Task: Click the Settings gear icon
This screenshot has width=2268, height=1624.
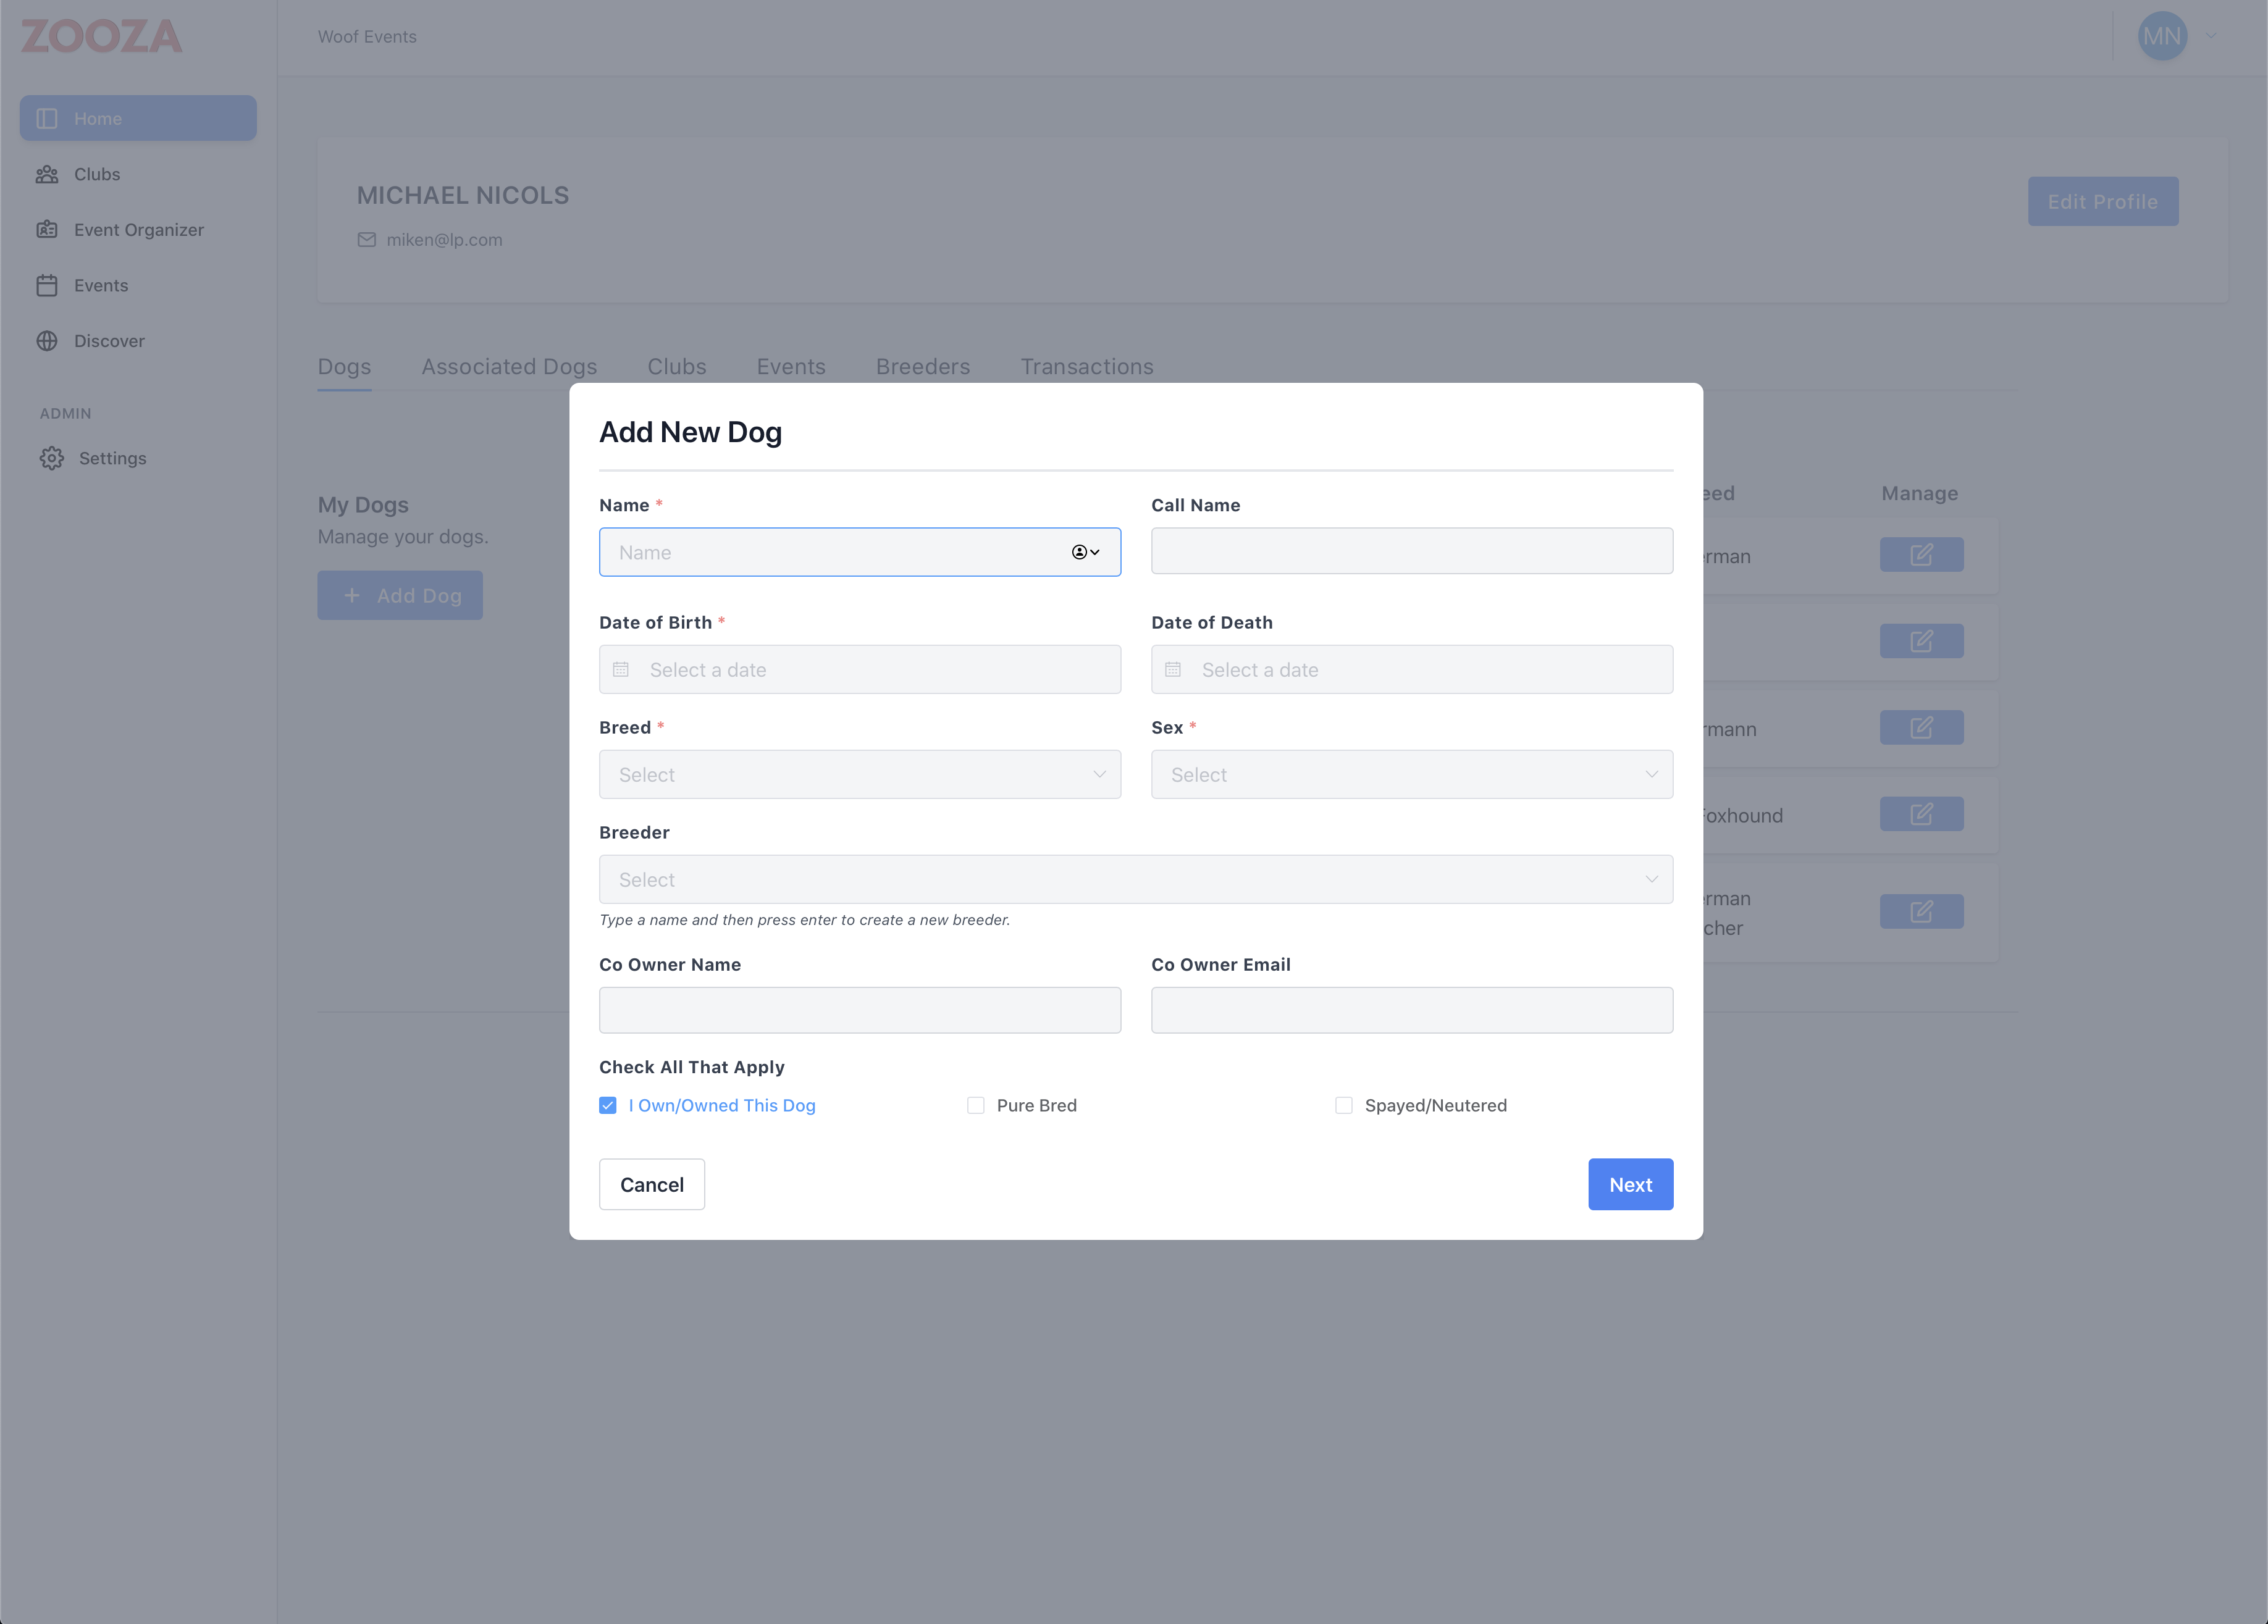Action: (52, 458)
